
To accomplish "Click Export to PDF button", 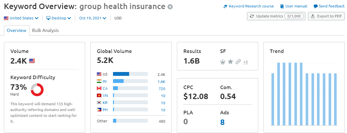I will 326,16.
